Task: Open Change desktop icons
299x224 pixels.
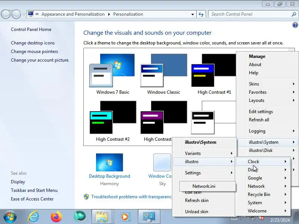Action: click(x=33, y=43)
